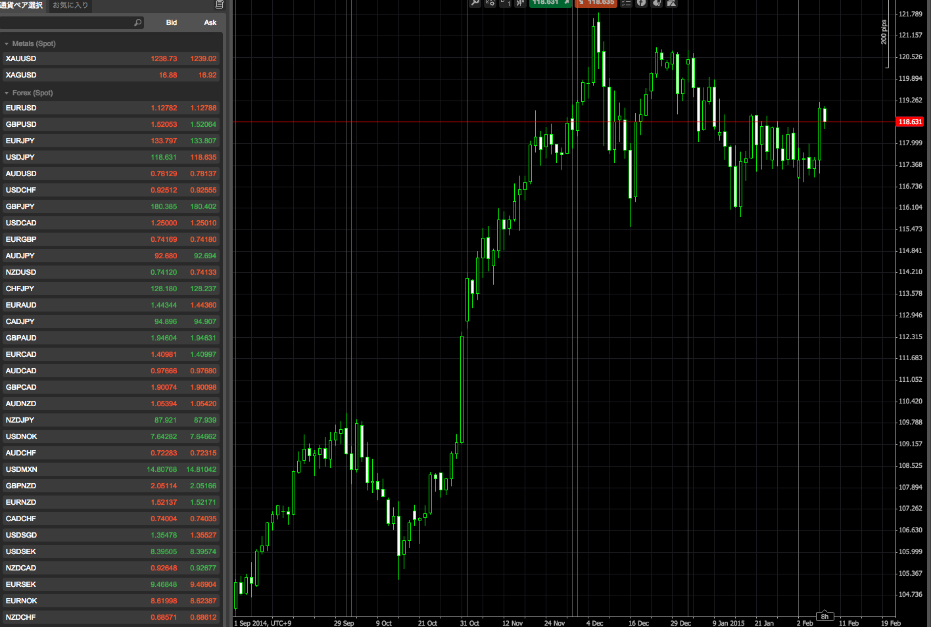Click GBPJPY ask price 180.402

pos(203,206)
